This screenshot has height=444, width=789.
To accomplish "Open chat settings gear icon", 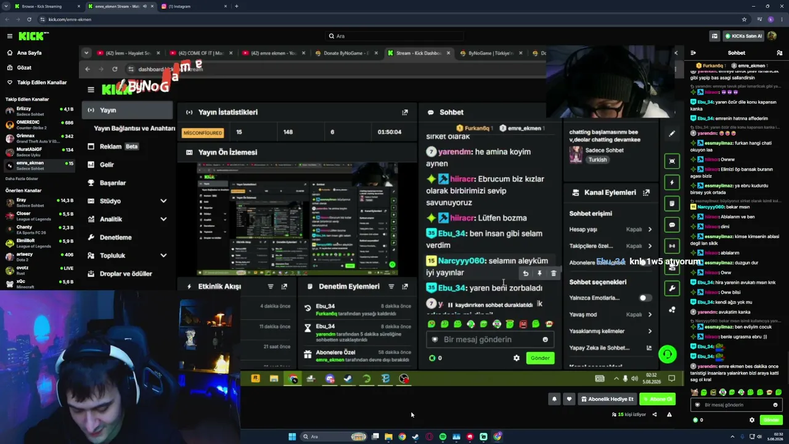I will coord(751,420).
